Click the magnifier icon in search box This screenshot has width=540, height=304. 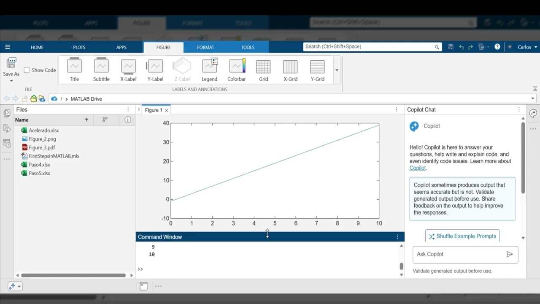click(x=437, y=47)
